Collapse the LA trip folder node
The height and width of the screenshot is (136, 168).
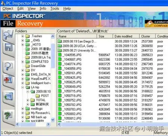point(23,87)
